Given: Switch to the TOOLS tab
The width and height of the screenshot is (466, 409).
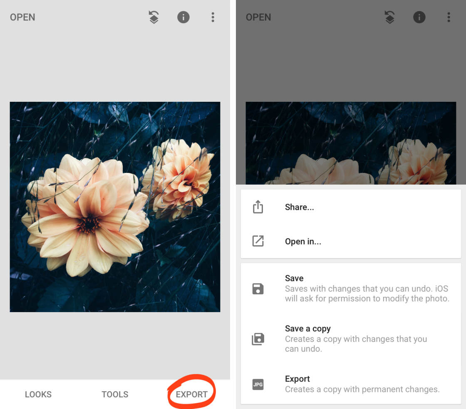Looking at the screenshot, I should (x=115, y=394).
